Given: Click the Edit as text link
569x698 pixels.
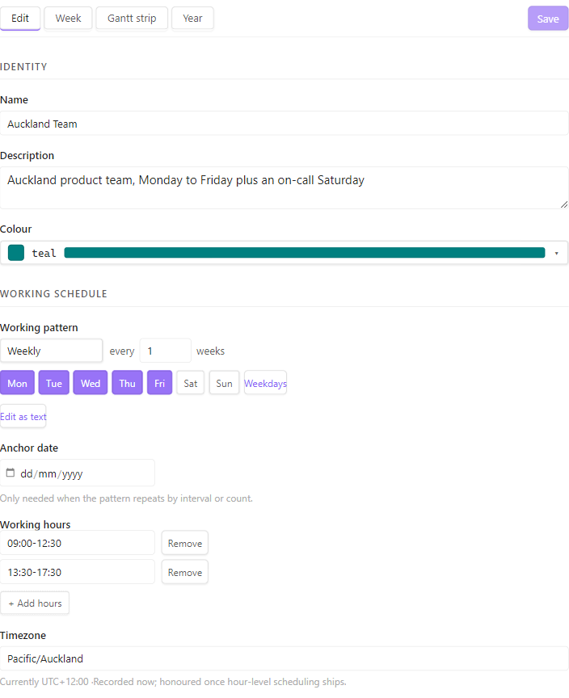Looking at the screenshot, I should (x=23, y=416).
